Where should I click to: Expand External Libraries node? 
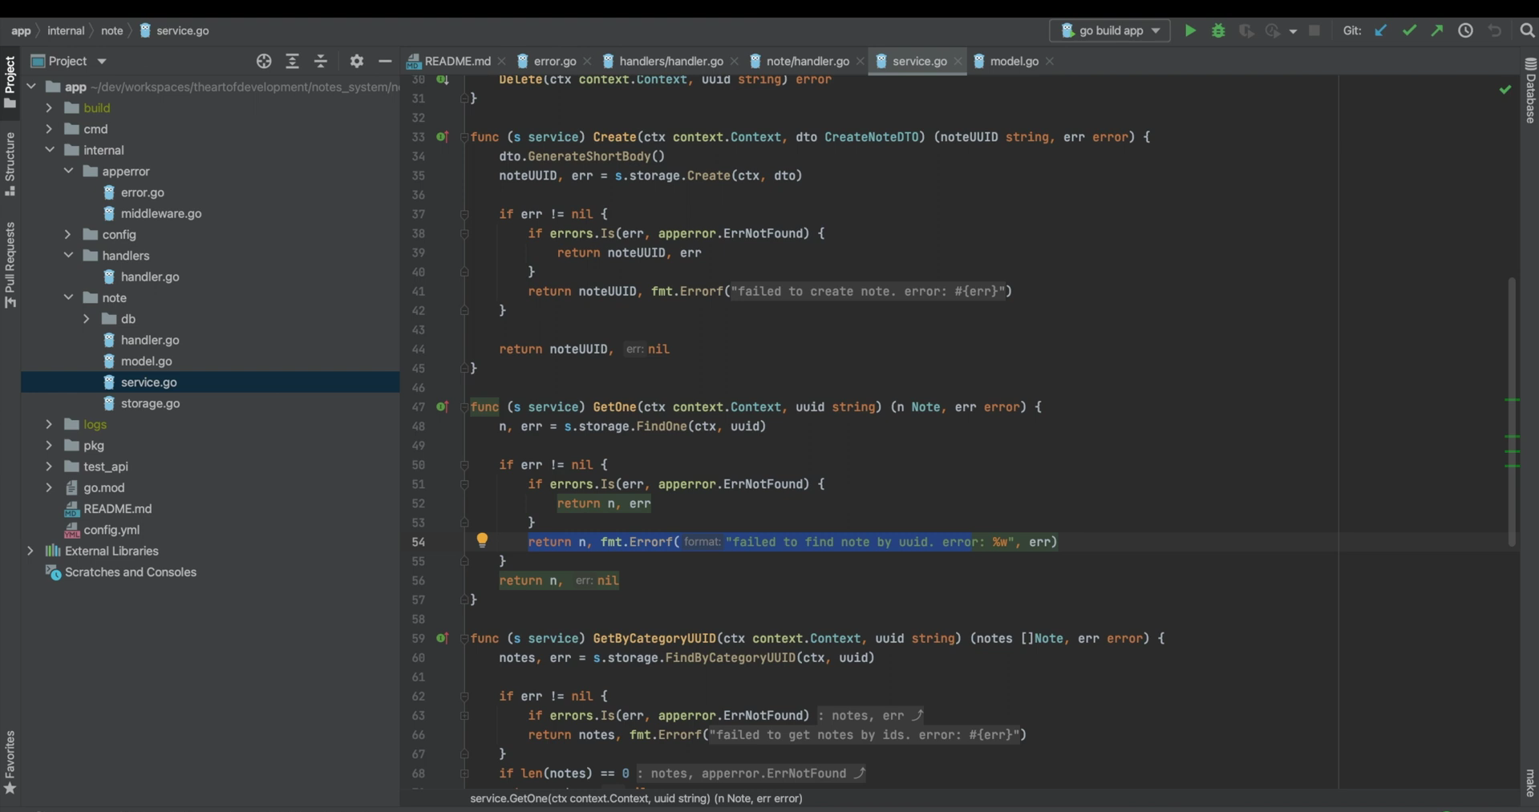coord(30,551)
